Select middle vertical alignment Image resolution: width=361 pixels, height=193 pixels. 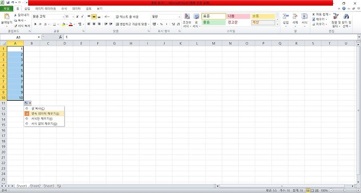[94, 17]
